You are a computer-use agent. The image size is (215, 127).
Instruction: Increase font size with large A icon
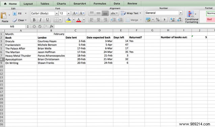coord(75,13)
